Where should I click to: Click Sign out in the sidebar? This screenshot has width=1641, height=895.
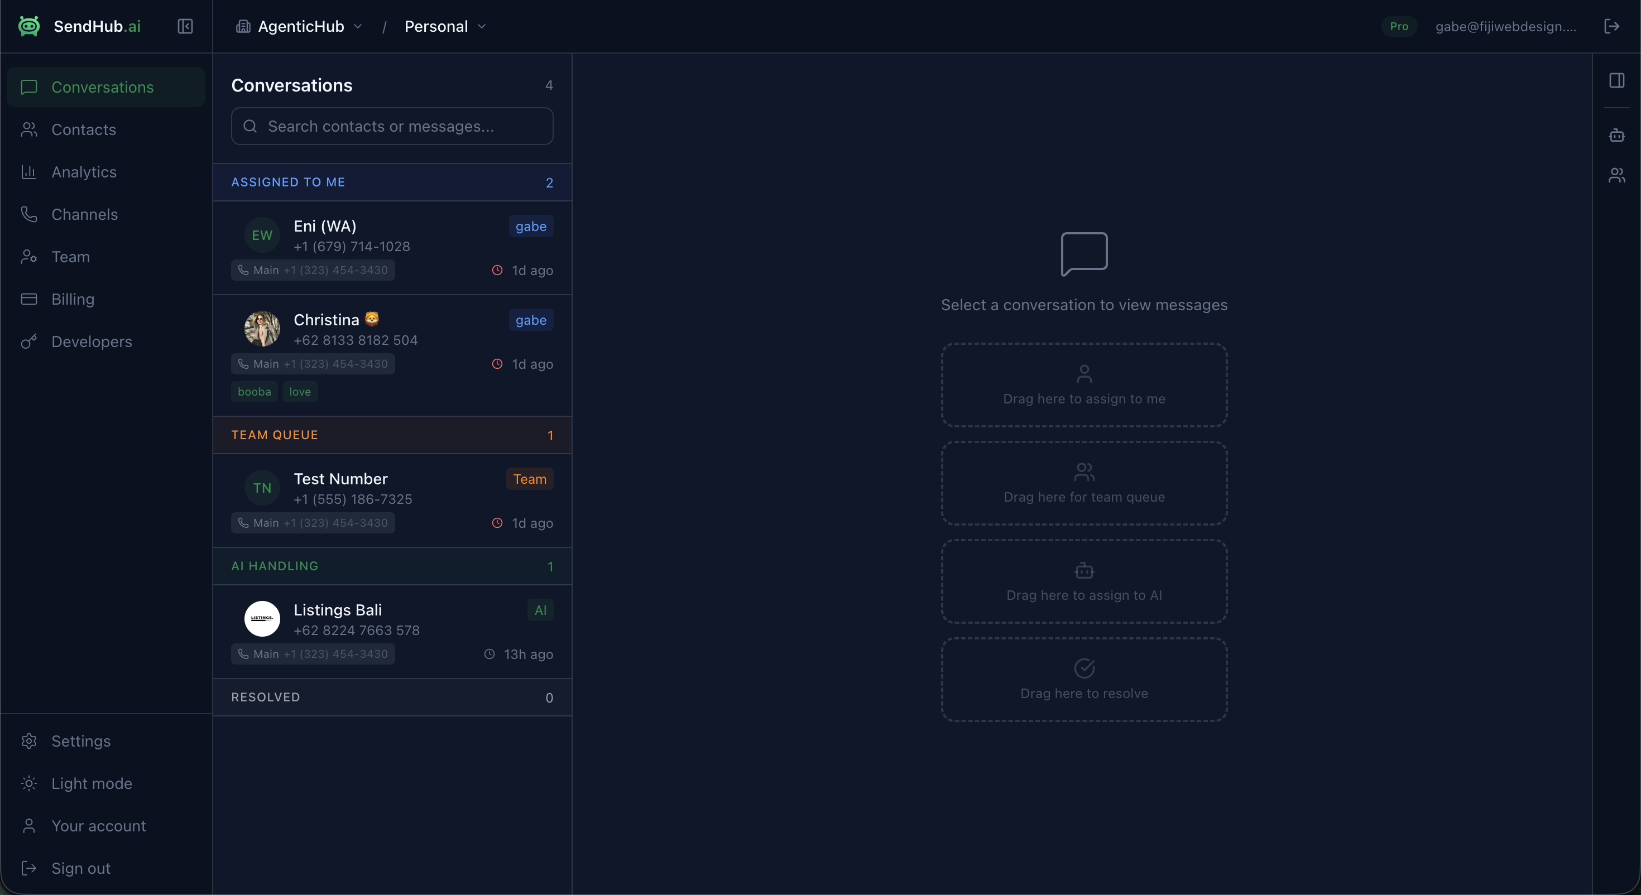click(105, 868)
